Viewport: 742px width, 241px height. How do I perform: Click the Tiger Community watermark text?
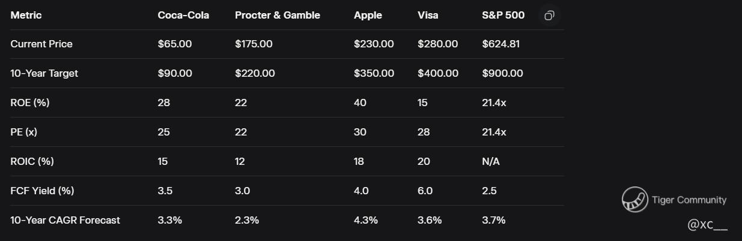tap(689, 200)
